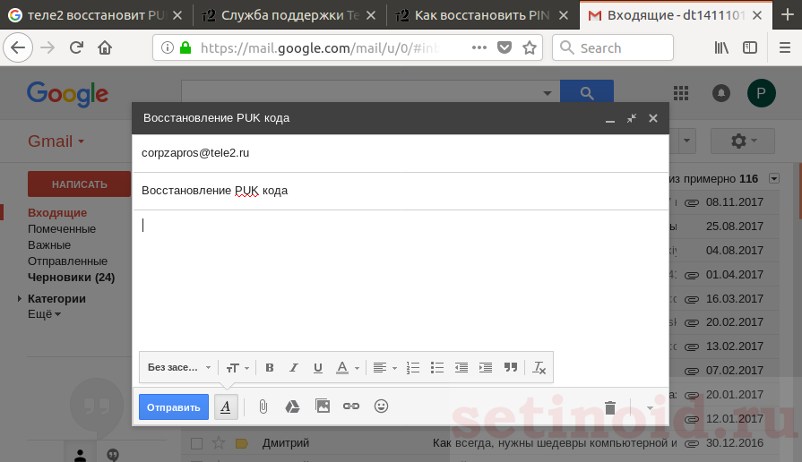This screenshot has width=802, height=462.
Task: Open Важные folder
Action: click(x=49, y=244)
